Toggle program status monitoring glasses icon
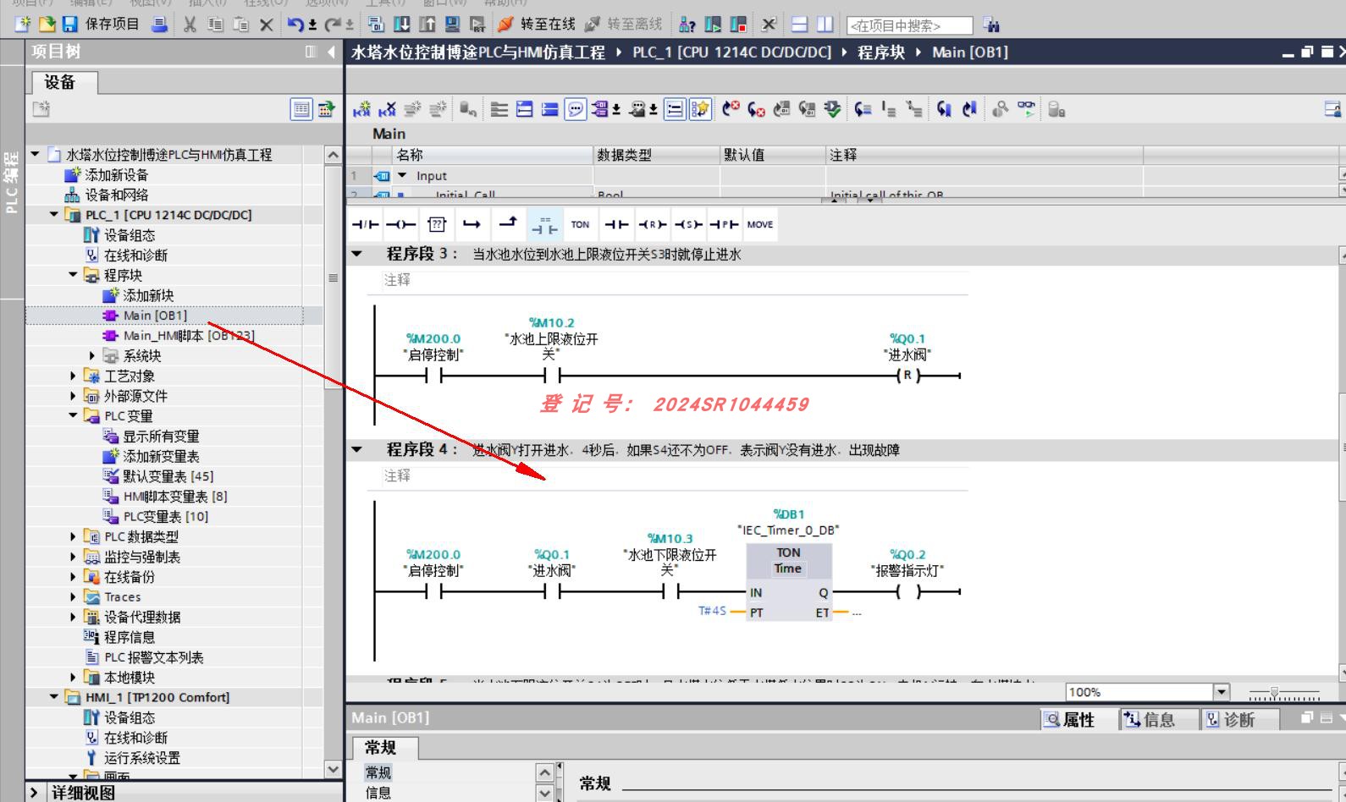Image resolution: width=1346 pixels, height=802 pixels. click(1026, 109)
